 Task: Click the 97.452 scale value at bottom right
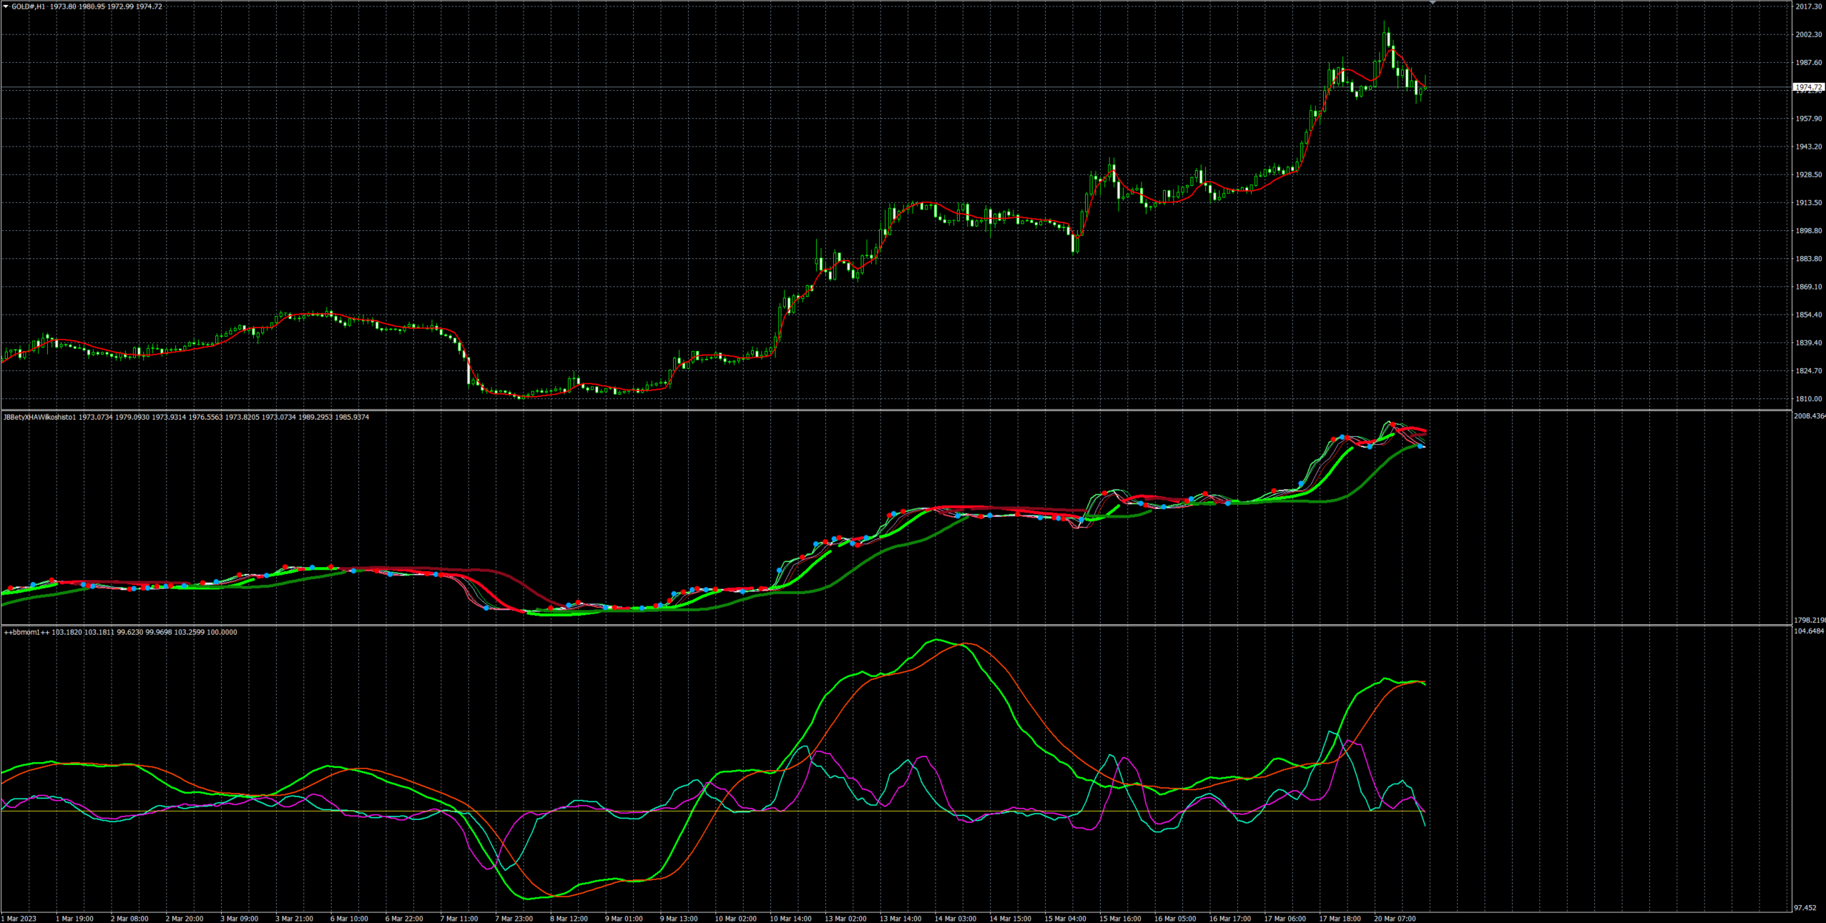tap(1805, 908)
